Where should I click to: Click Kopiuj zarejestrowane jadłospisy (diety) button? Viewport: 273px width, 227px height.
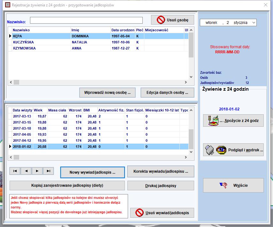coord(67,185)
